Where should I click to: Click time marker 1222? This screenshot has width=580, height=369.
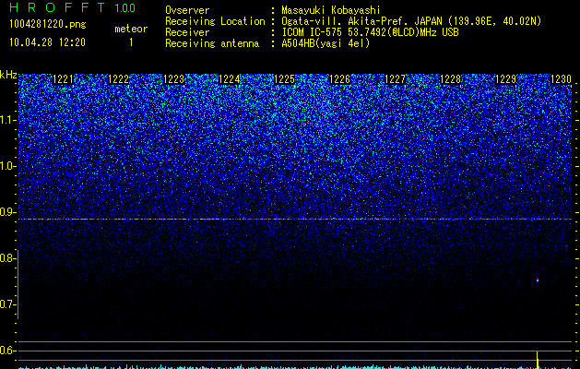[118, 79]
